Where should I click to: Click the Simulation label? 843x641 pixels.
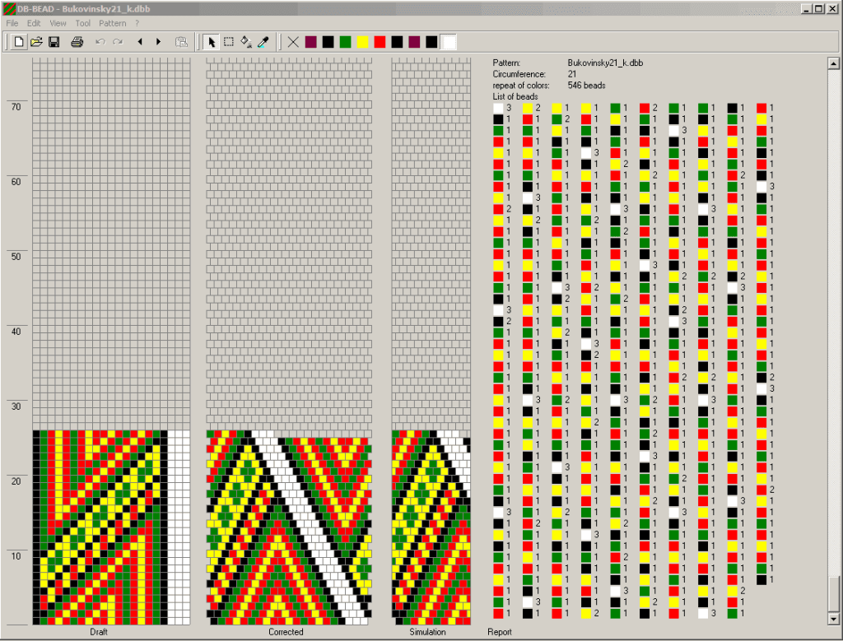[x=427, y=632]
